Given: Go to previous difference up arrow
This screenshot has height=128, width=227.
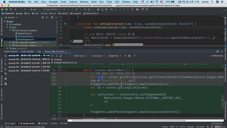Looking at the screenshot, I should click(x=52, y=56).
